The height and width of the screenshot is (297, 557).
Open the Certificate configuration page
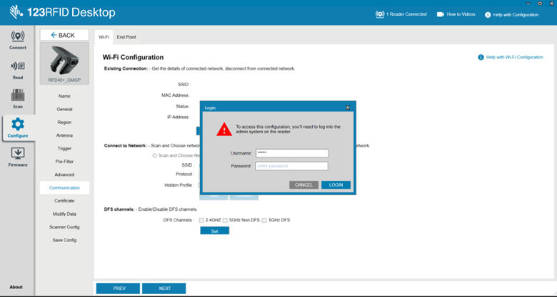[x=64, y=201]
